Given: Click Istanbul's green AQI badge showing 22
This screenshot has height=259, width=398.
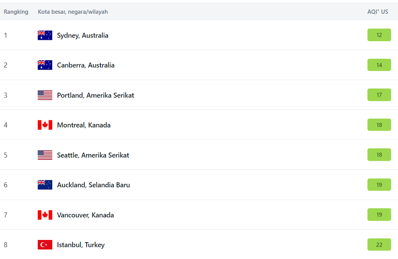Looking at the screenshot, I should [x=379, y=244].
